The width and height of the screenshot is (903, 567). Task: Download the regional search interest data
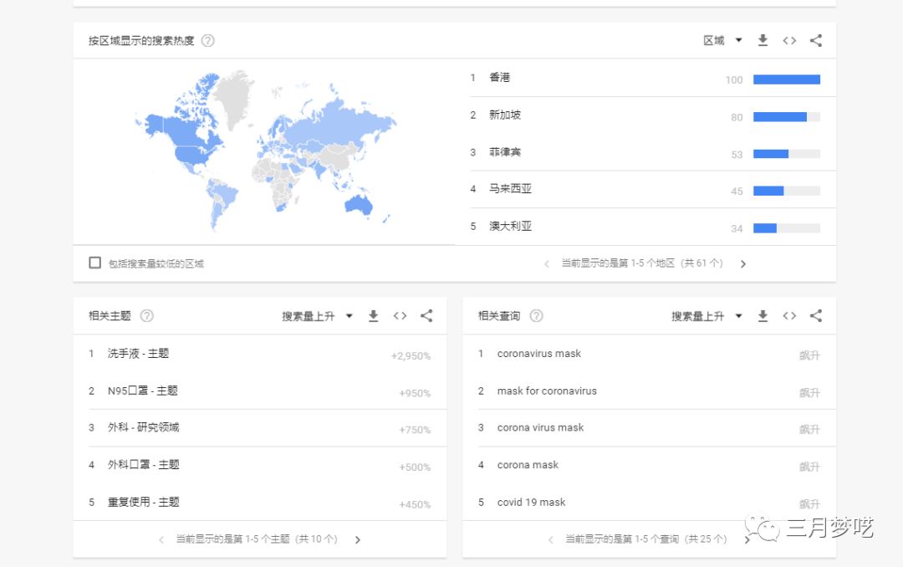[763, 40]
